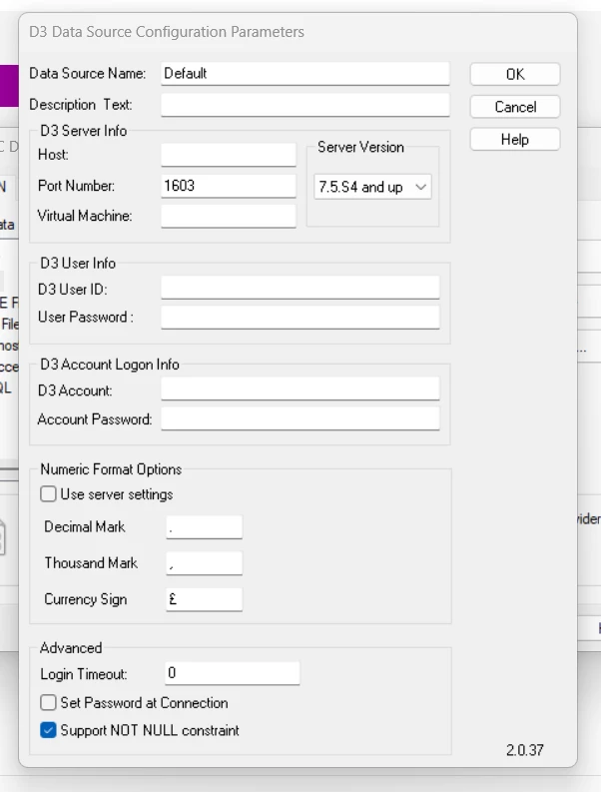Select the User Password field
Viewport: 601px width, 792px height.
click(300, 318)
